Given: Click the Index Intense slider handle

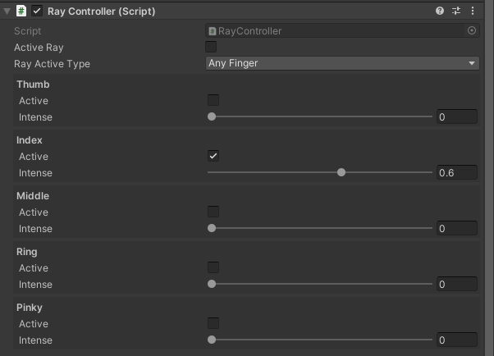Looking at the screenshot, I should (341, 172).
